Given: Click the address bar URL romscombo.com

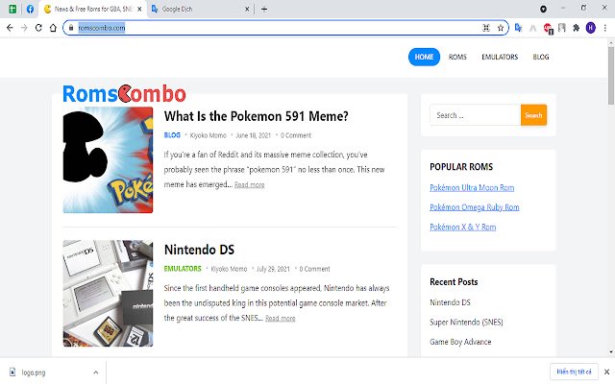Looking at the screenshot, I should (x=102, y=28).
